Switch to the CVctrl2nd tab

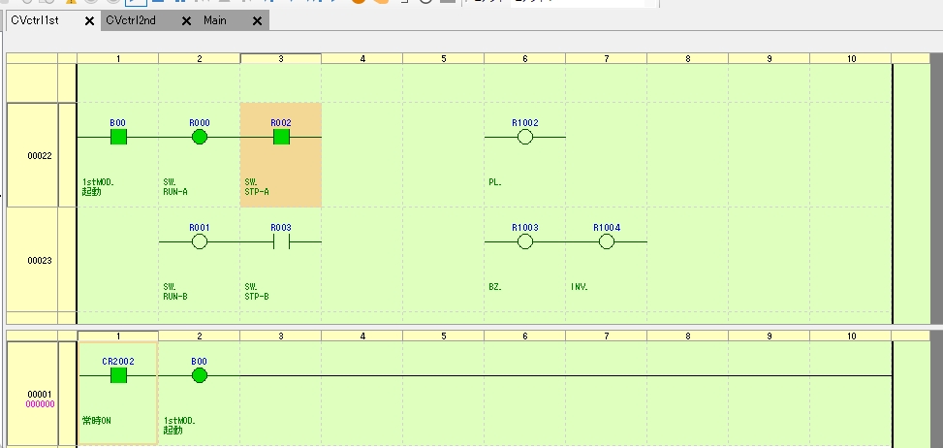pyautogui.click(x=131, y=20)
